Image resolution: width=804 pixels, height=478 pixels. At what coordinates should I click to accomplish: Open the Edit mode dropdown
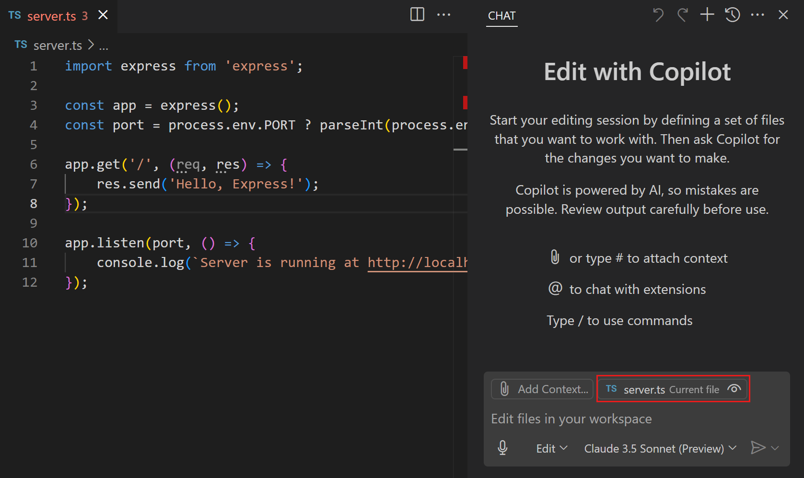coord(551,448)
